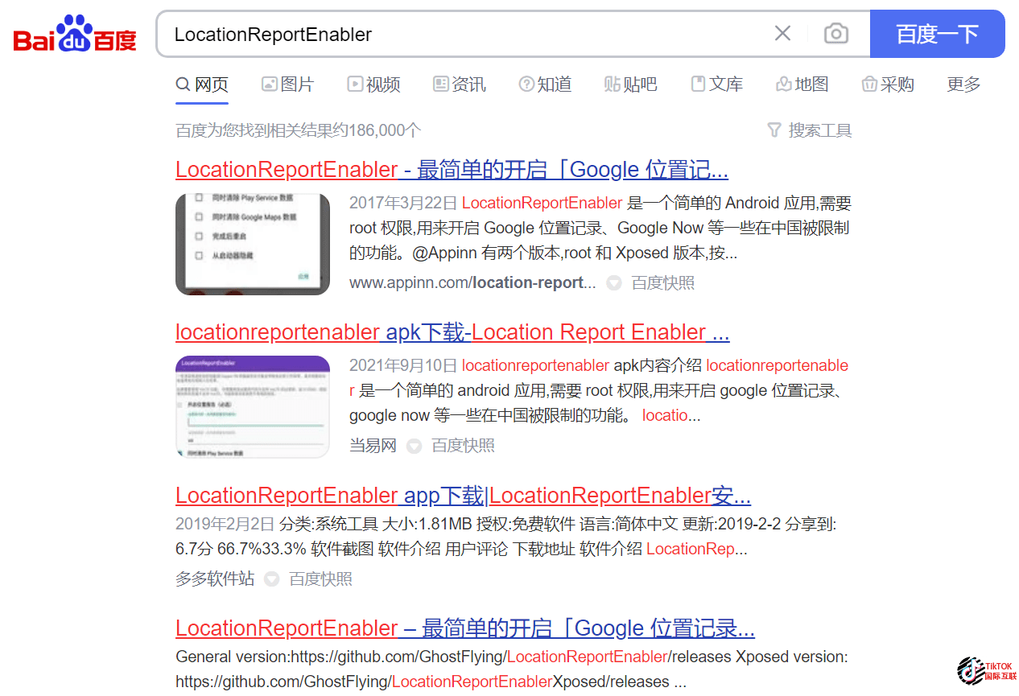
Task: Open the 知道 tab
Action: (x=545, y=84)
